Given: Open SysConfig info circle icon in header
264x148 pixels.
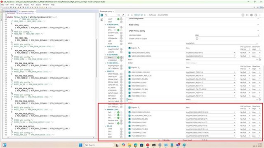Looking at the screenshot, I should click(x=243, y=15).
